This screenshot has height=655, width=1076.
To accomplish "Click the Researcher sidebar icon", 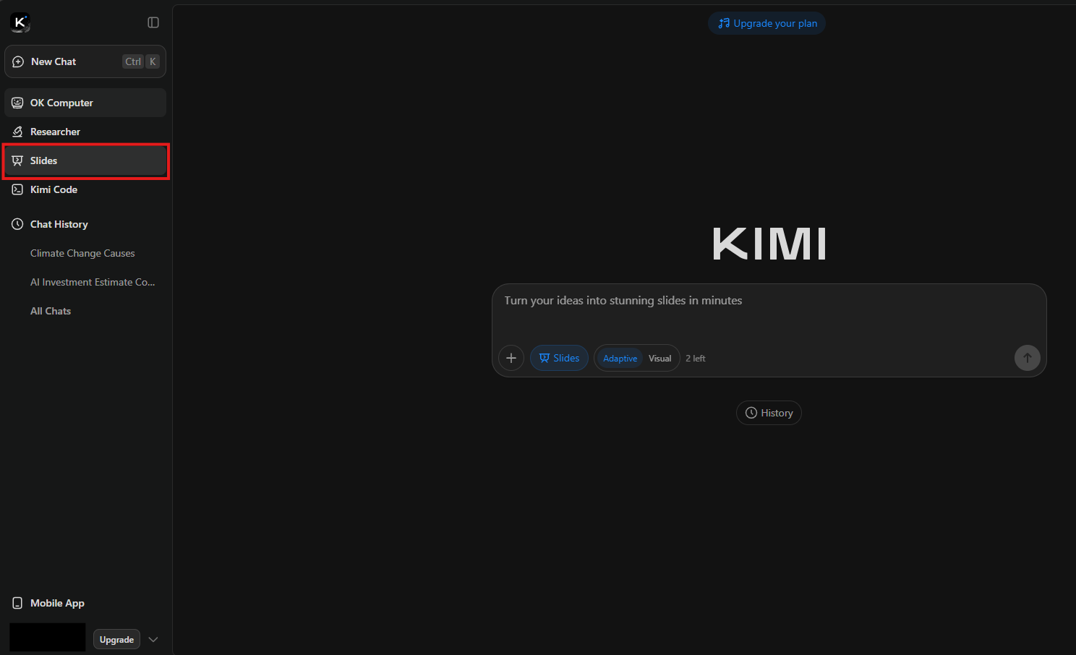I will [x=17, y=132].
